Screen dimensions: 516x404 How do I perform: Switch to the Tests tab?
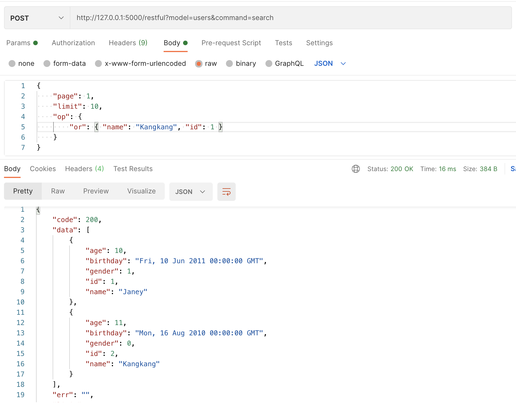tap(283, 43)
